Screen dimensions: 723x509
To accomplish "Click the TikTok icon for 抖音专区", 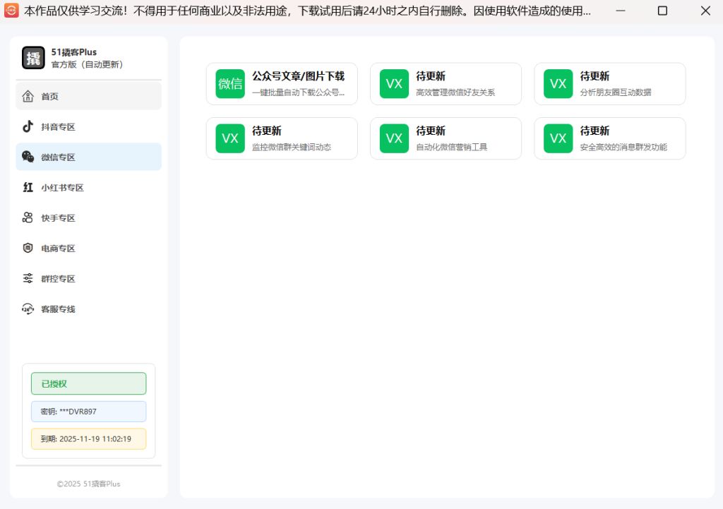I will 28,126.
